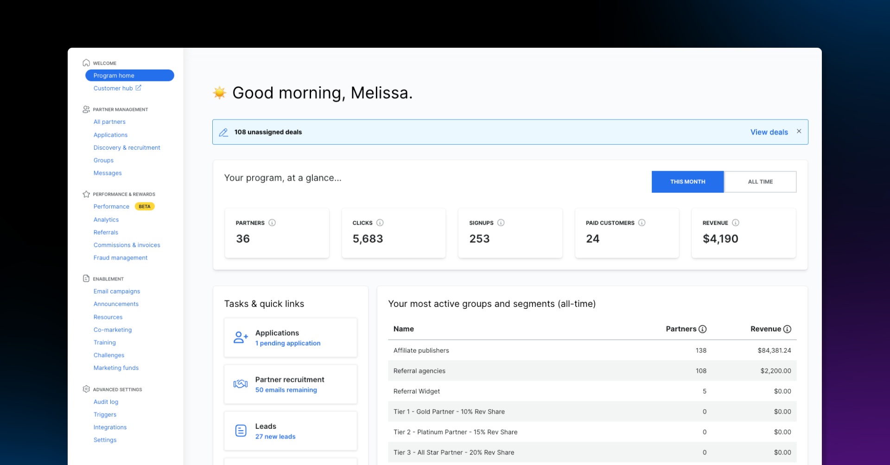Open Integrations in sidebar

point(110,427)
